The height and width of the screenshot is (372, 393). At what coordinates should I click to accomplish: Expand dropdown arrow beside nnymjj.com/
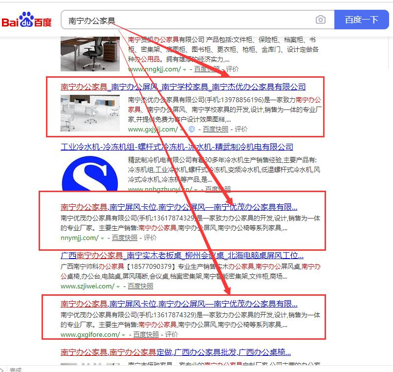coord(102,239)
